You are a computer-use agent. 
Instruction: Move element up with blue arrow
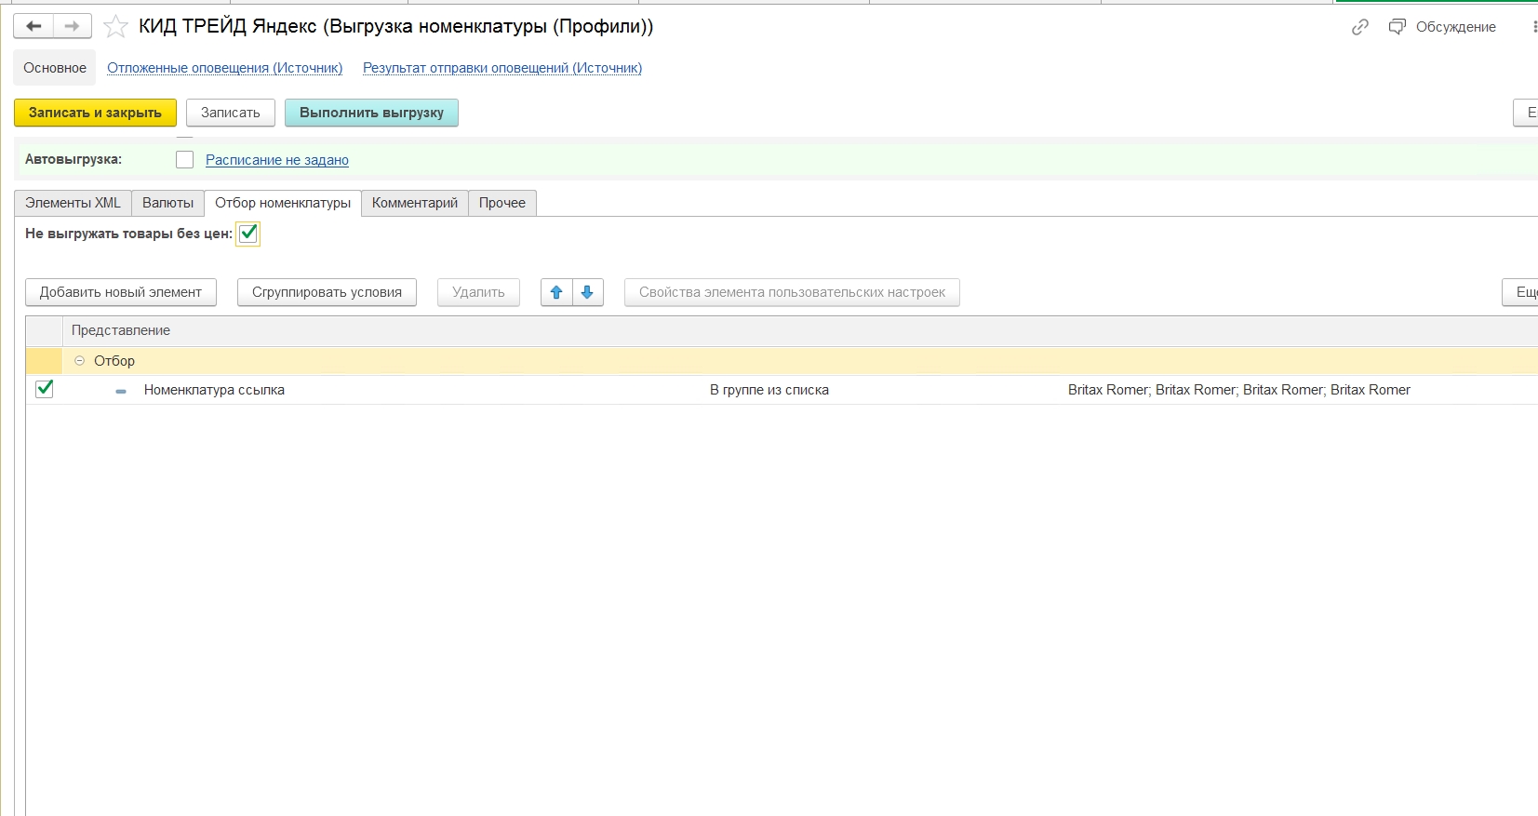point(556,292)
